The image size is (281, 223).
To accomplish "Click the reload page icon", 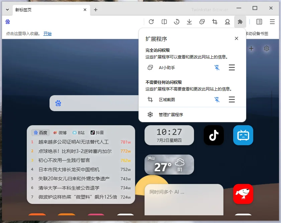I will 151,22.
